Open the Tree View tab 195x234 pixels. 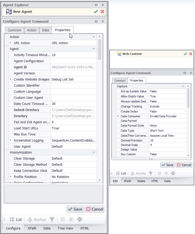[65, 228]
